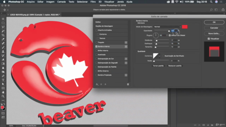Screen dimensions: 226x127
Task: Open the Imagem menu
Action: (50, 2)
